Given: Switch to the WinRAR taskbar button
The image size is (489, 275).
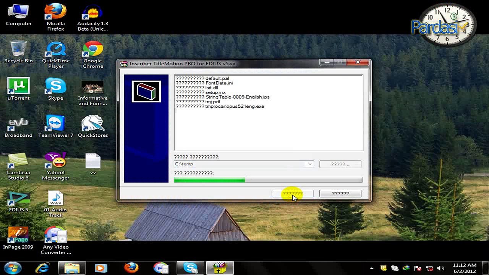Looking at the screenshot, I should coord(220,268).
